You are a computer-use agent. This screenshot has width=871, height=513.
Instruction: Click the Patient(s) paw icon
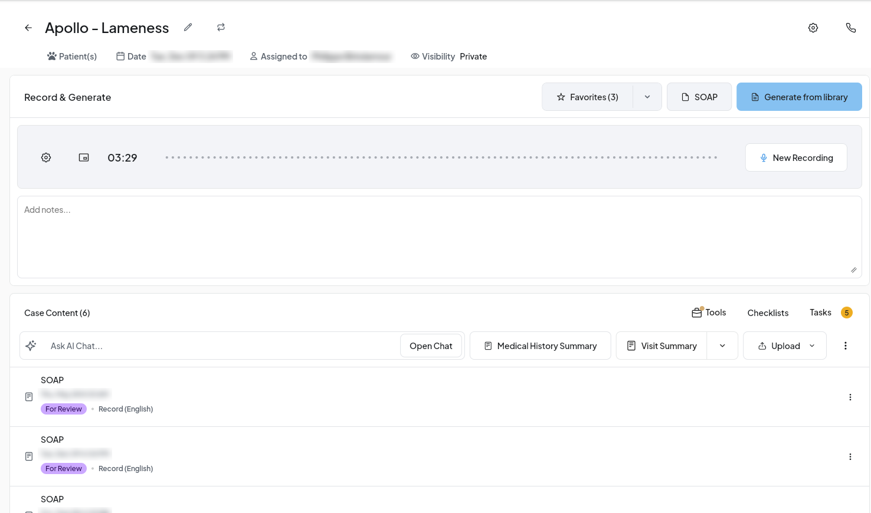[52, 56]
